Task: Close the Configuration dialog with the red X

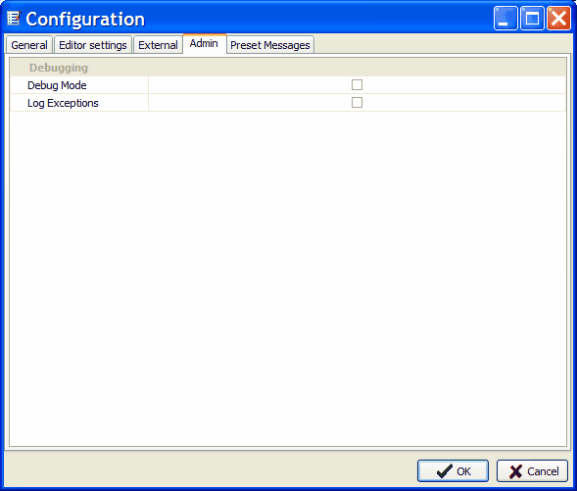Action: 558,18
